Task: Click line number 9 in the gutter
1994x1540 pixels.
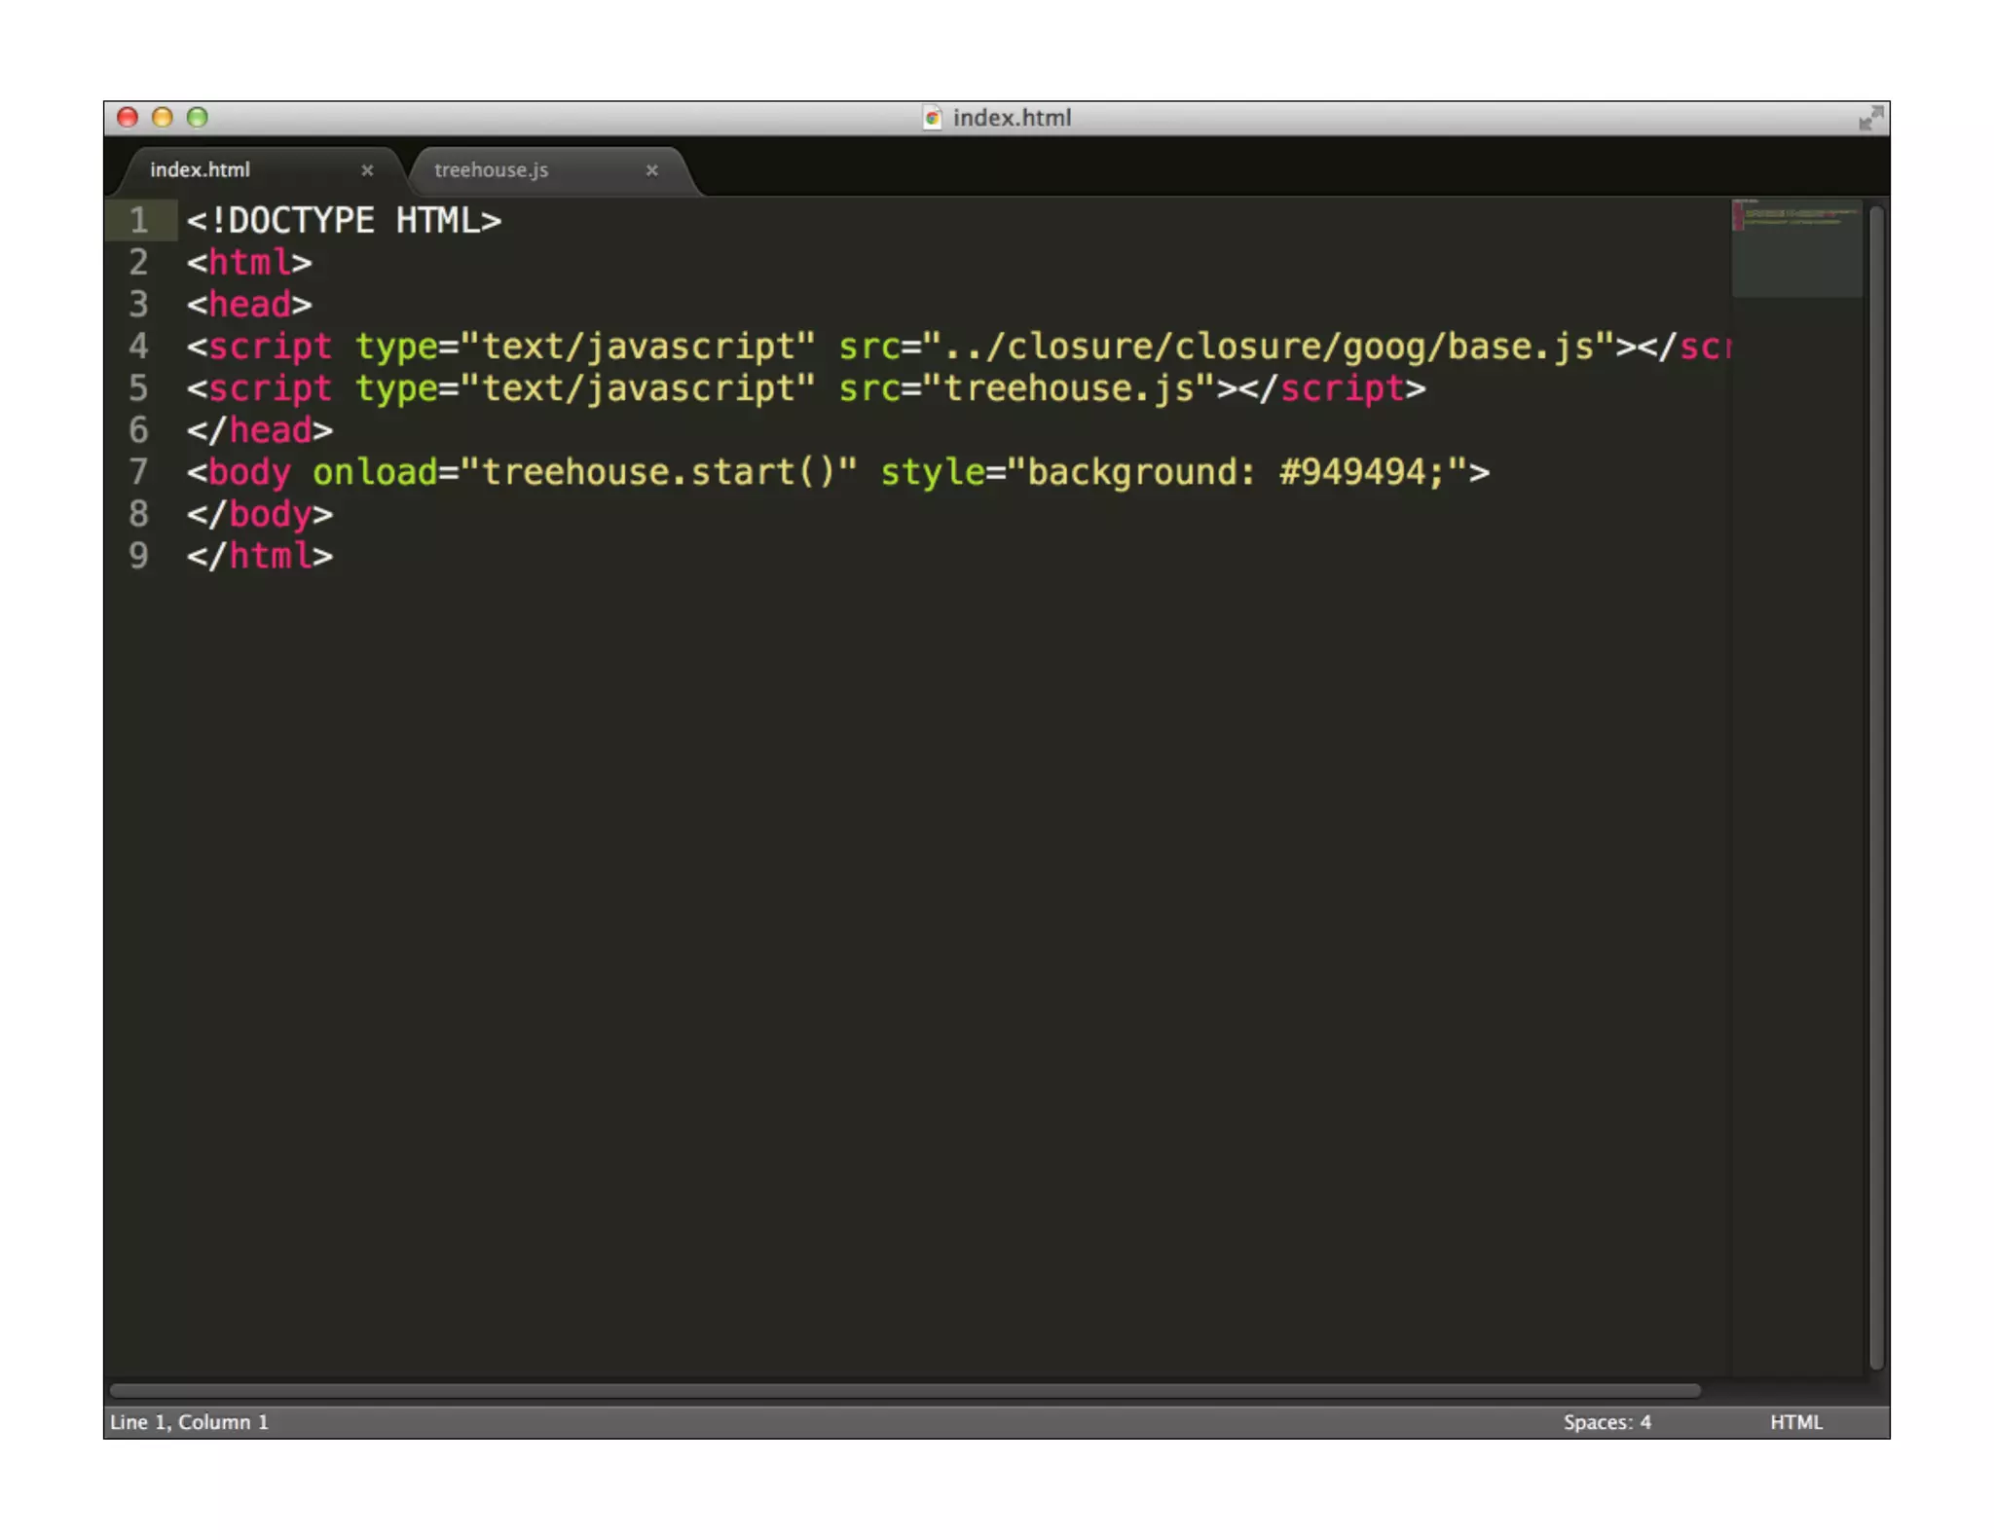Action: click(x=139, y=556)
